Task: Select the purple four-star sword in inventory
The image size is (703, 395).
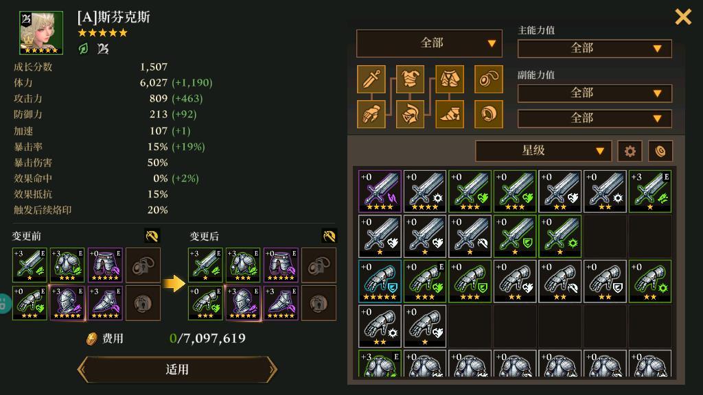Action: (380, 191)
